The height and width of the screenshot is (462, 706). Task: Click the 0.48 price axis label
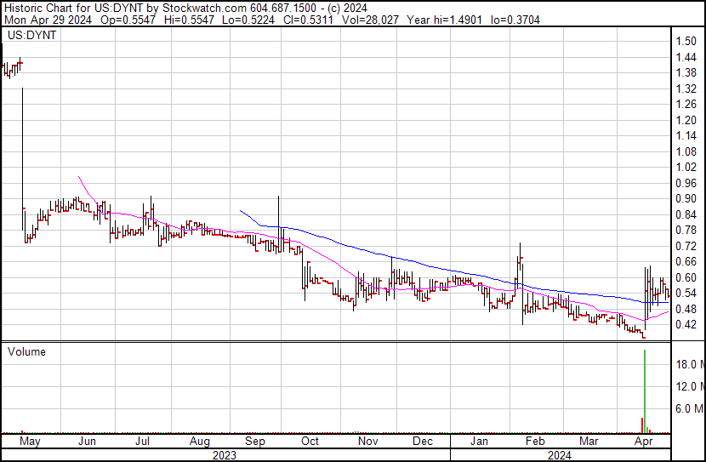pyautogui.click(x=686, y=310)
